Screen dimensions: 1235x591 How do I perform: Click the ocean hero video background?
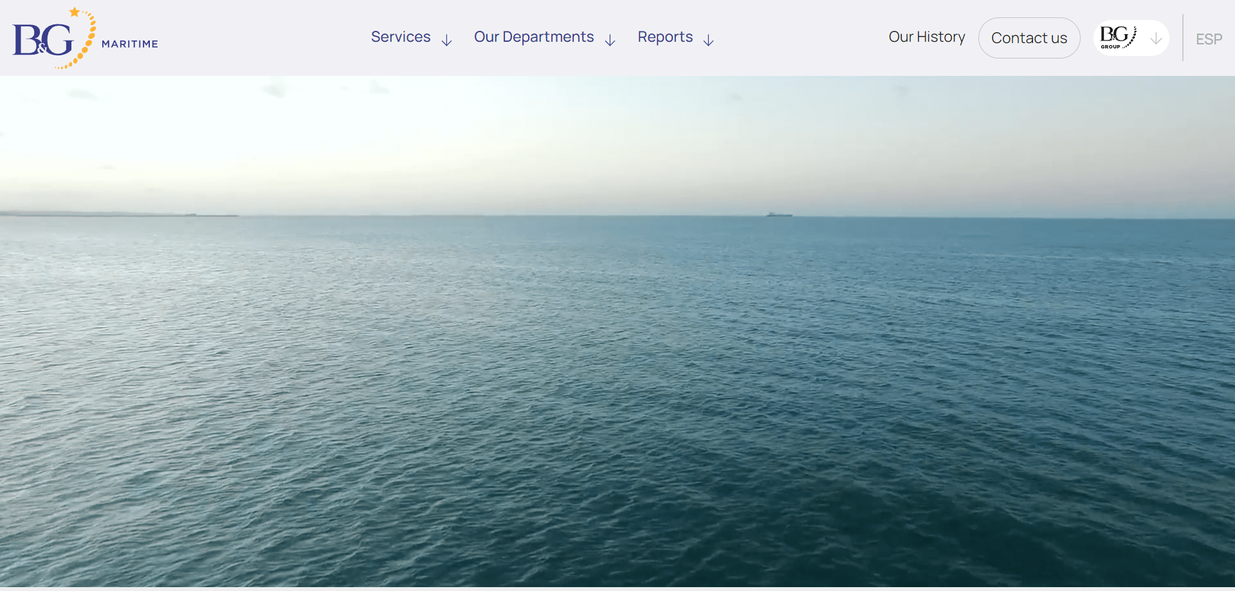point(617,399)
